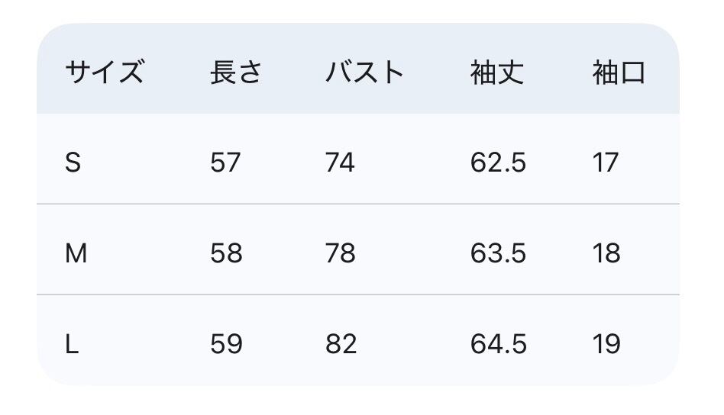Select the M size row label
The width and height of the screenshot is (724, 415).
pyautogui.click(x=76, y=253)
